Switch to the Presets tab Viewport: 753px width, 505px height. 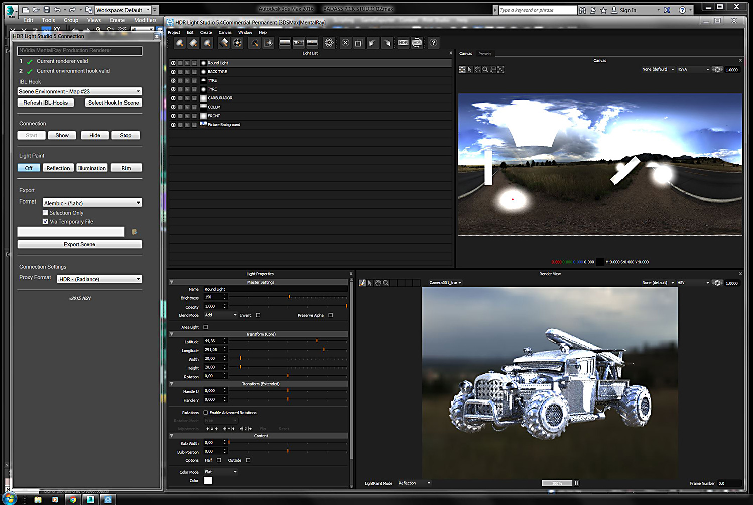pos(485,54)
